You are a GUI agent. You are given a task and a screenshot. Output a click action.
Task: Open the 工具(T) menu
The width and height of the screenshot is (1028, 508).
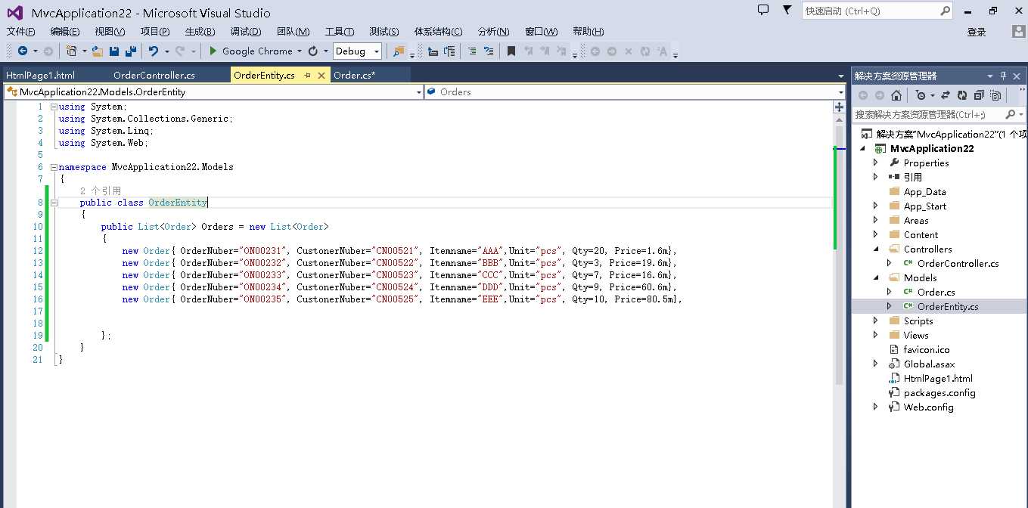tap(340, 31)
